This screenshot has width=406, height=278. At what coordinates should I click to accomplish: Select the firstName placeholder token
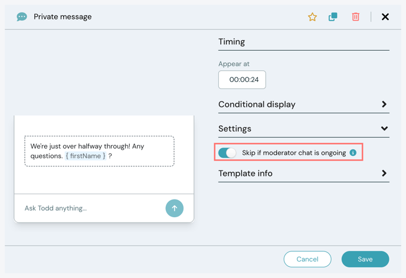coord(86,156)
